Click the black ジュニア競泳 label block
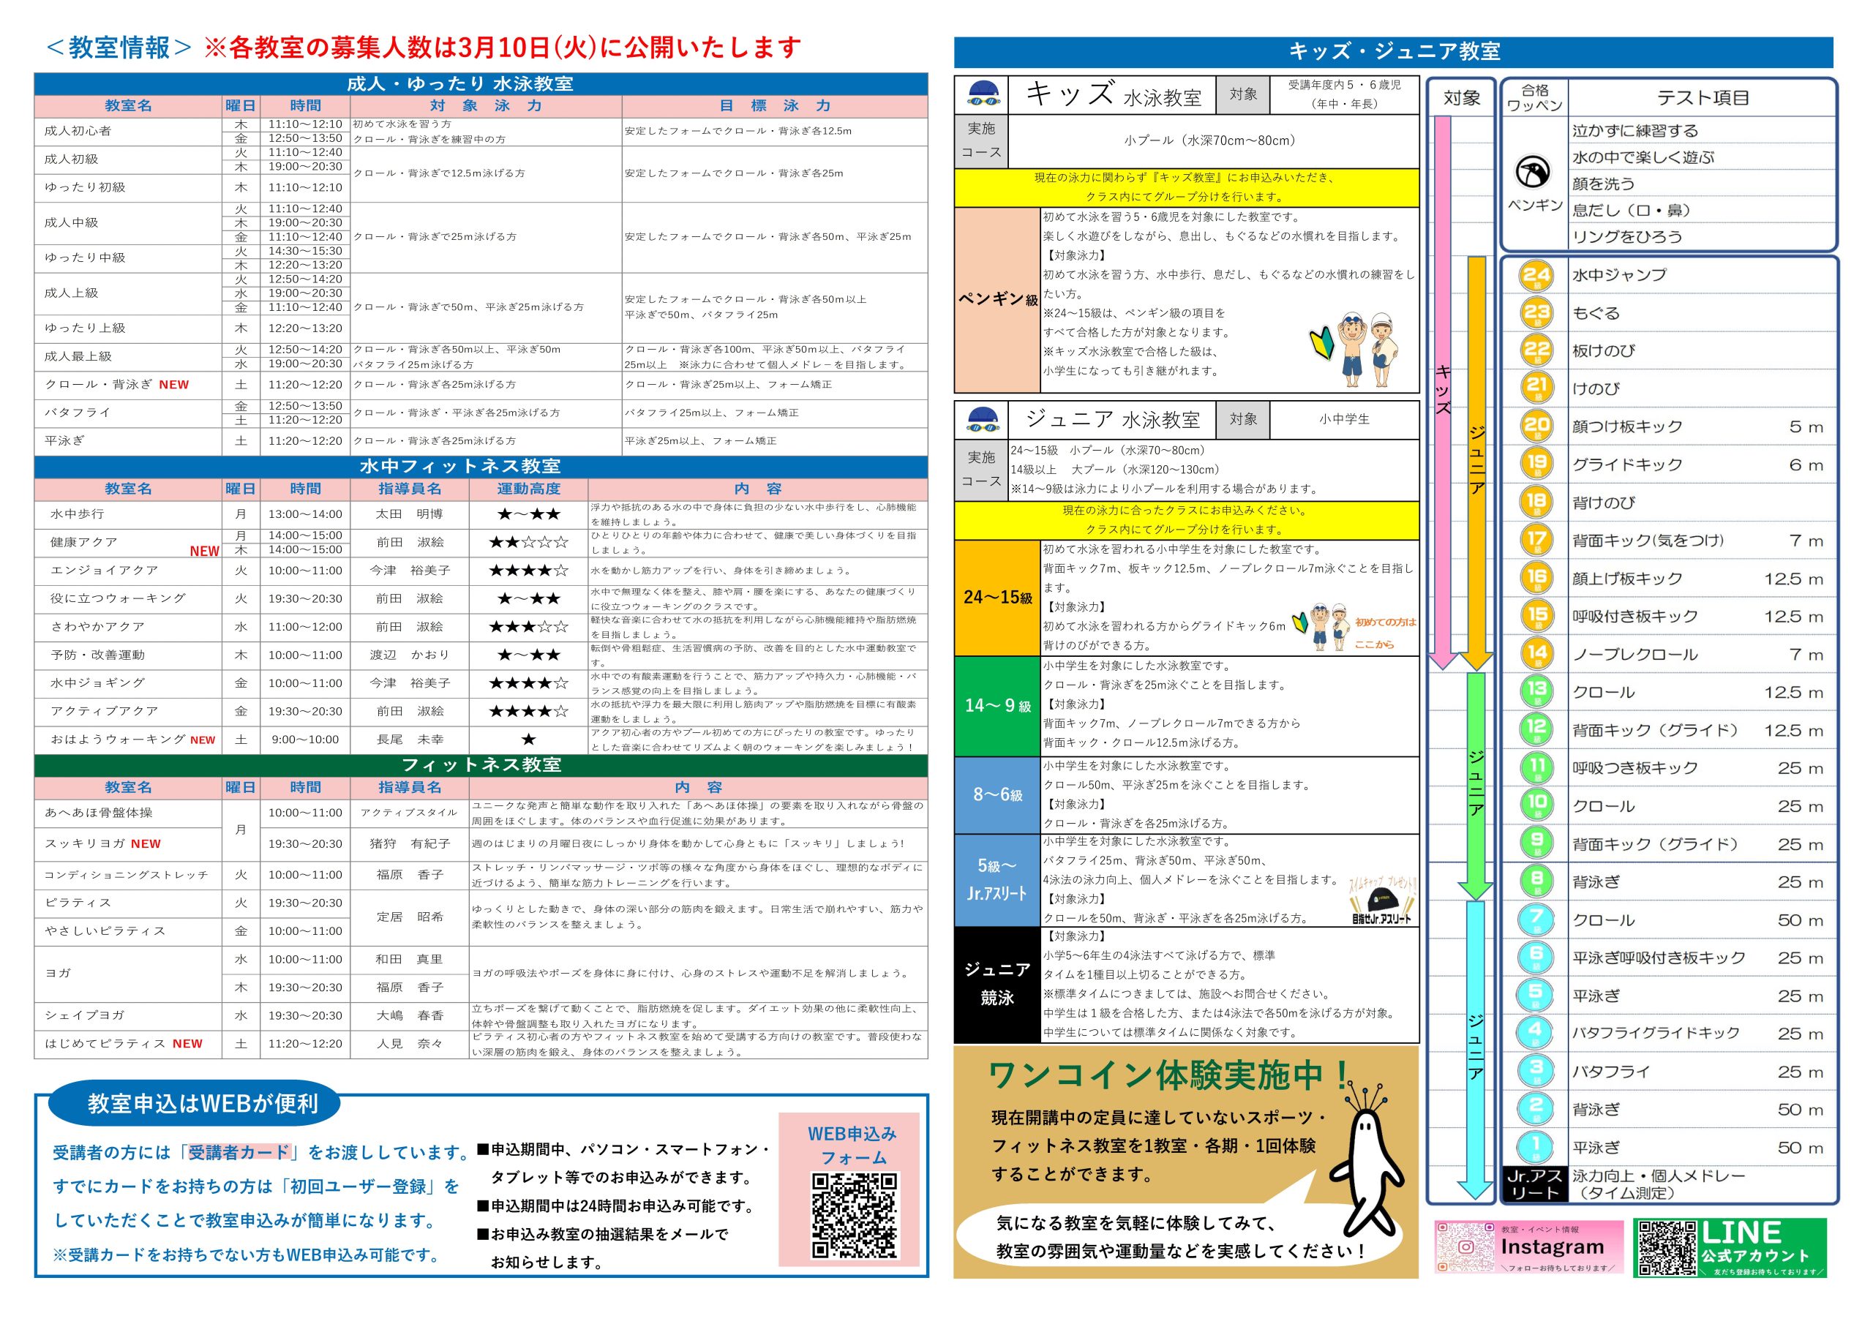 997,984
